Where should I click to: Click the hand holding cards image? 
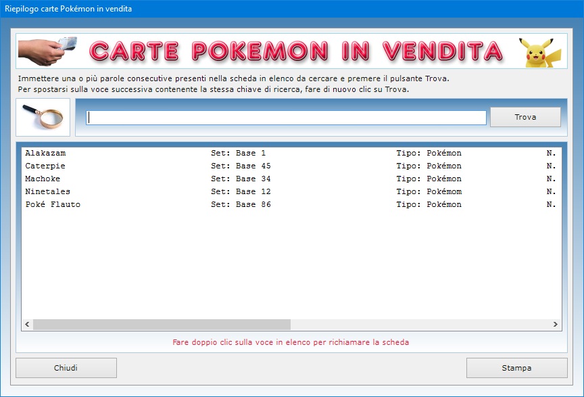(47, 51)
